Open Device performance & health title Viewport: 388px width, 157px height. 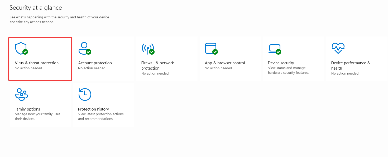click(x=351, y=66)
